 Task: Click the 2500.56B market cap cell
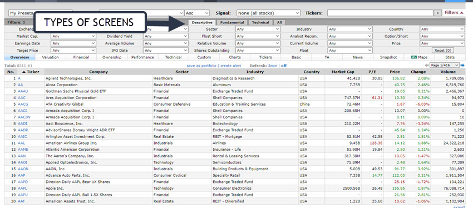[x=343, y=189]
